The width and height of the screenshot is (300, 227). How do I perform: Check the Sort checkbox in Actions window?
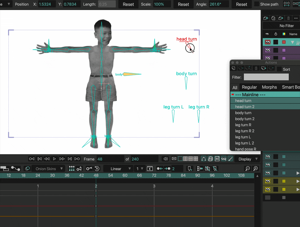[x=279, y=69]
